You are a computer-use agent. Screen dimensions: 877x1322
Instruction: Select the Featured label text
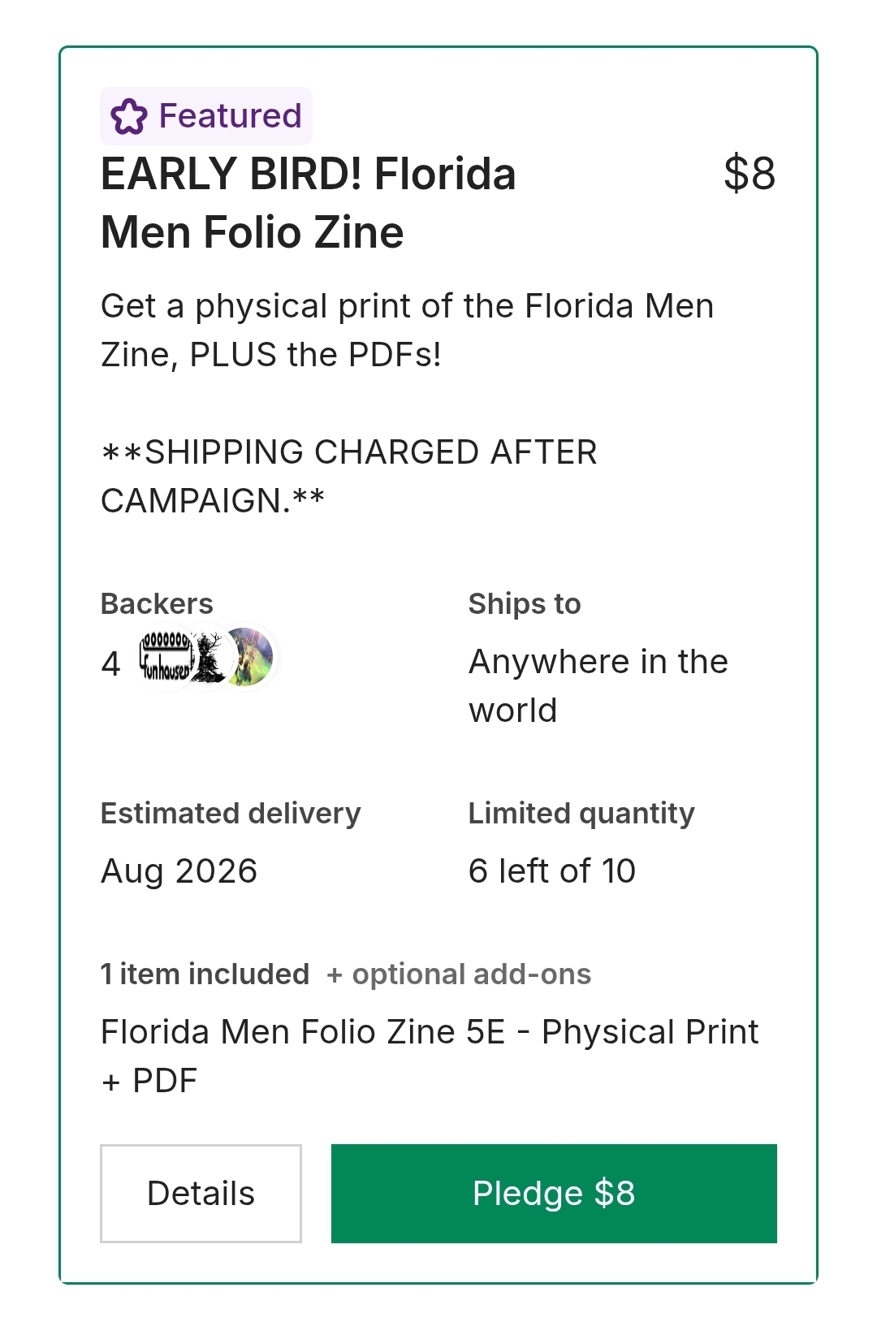point(230,116)
